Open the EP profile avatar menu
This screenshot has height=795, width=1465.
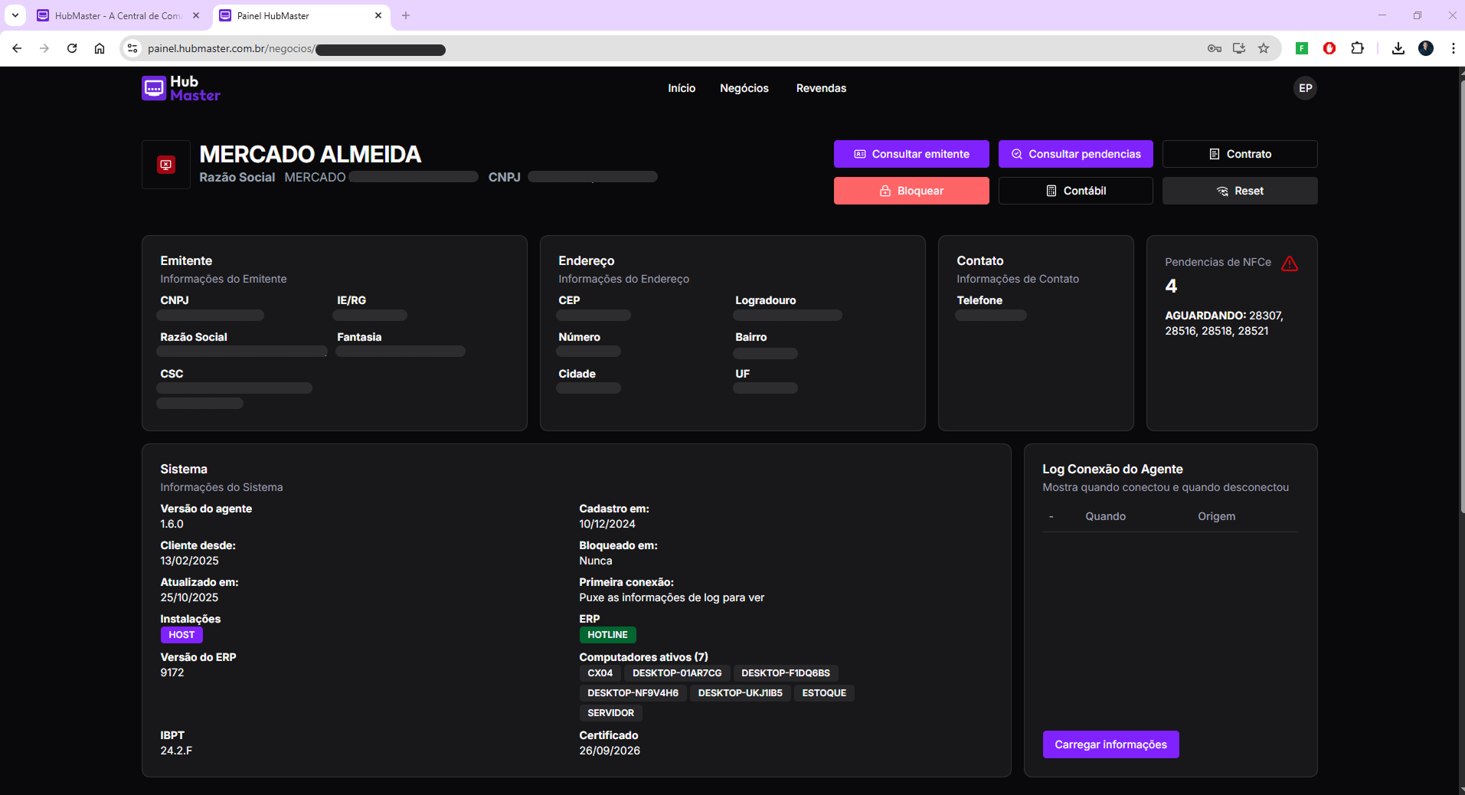(x=1304, y=88)
